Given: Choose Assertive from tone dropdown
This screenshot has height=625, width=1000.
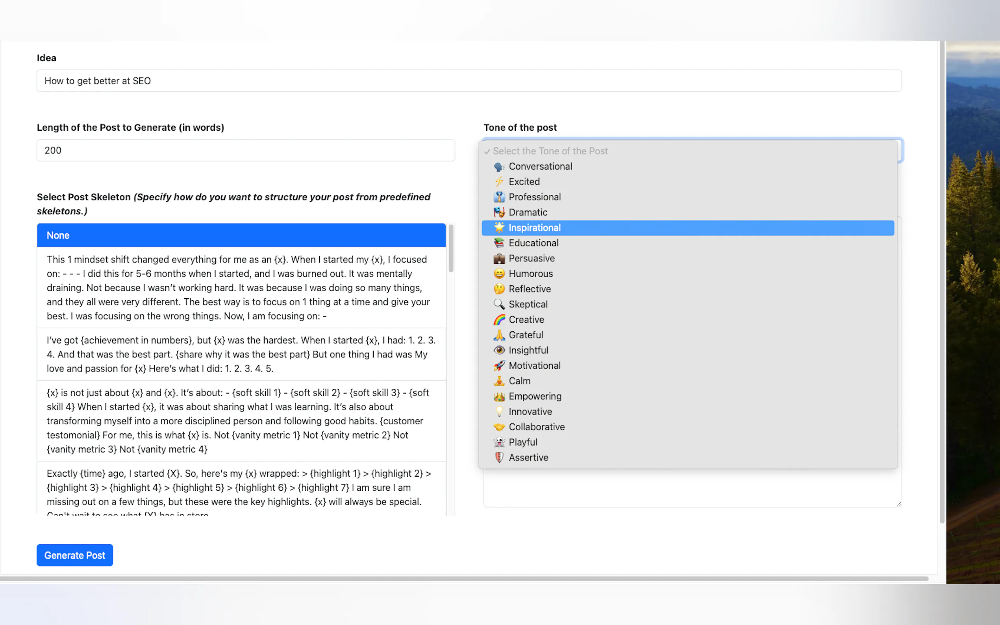Looking at the screenshot, I should [x=528, y=458].
